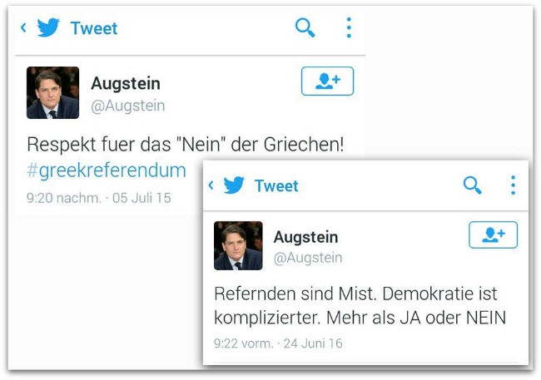
Task: Click Twitter bird logo above the 2016 tweet
Action: [234, 185]
